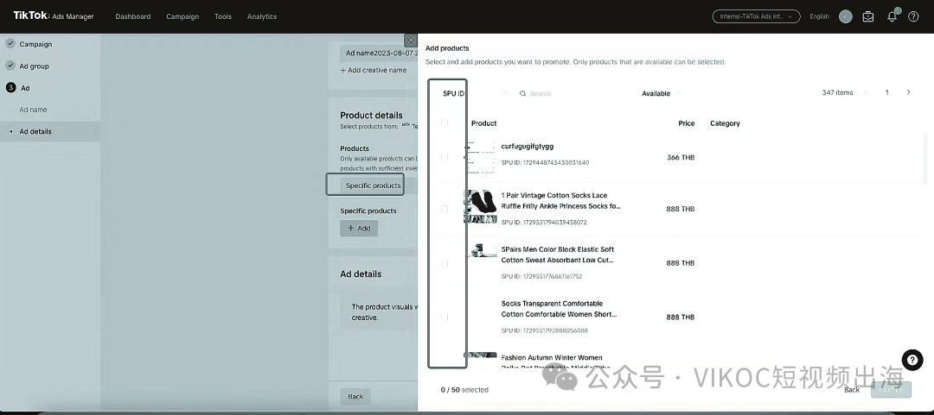Click the user avatar icon
This screenshot has width=934, height=415.
click(x=845, y=16)
